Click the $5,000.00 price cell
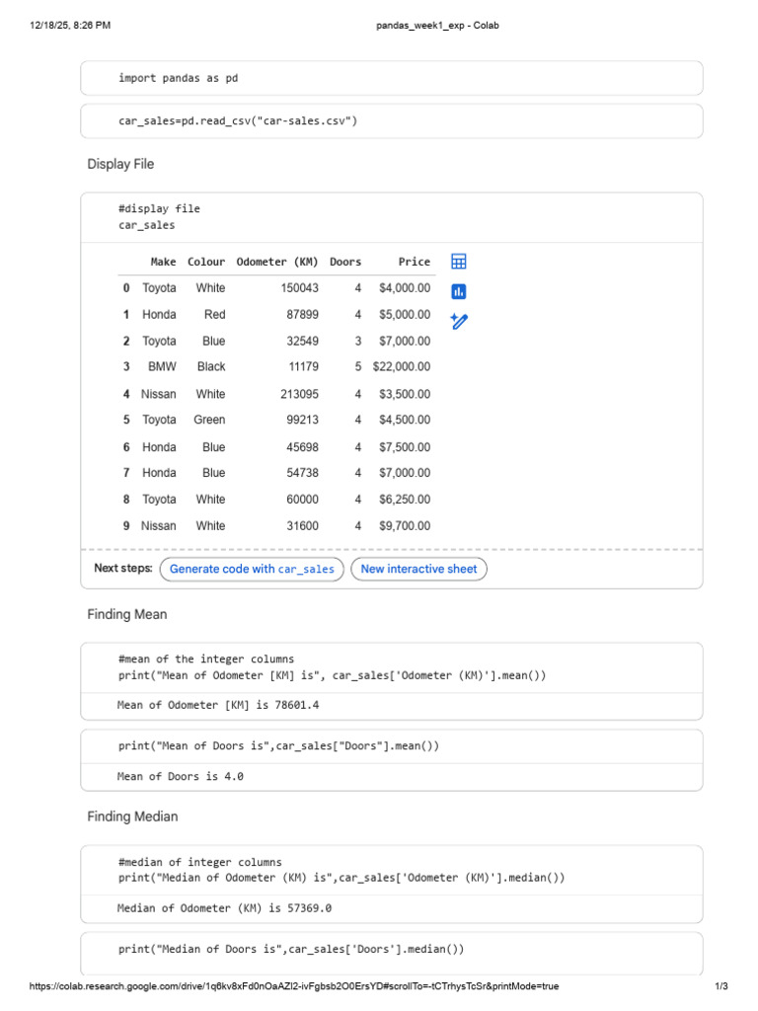Screen dimensions: 758x1011 [x=405, y=315]
